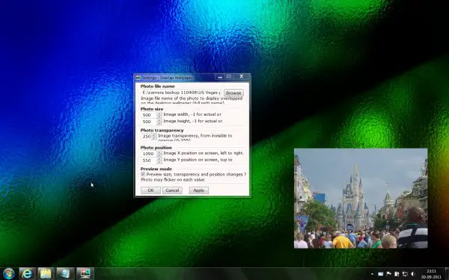Click the Settings dialog title bar icon
The width and height of the screenshot is (449, 280).
click(138, 78)
